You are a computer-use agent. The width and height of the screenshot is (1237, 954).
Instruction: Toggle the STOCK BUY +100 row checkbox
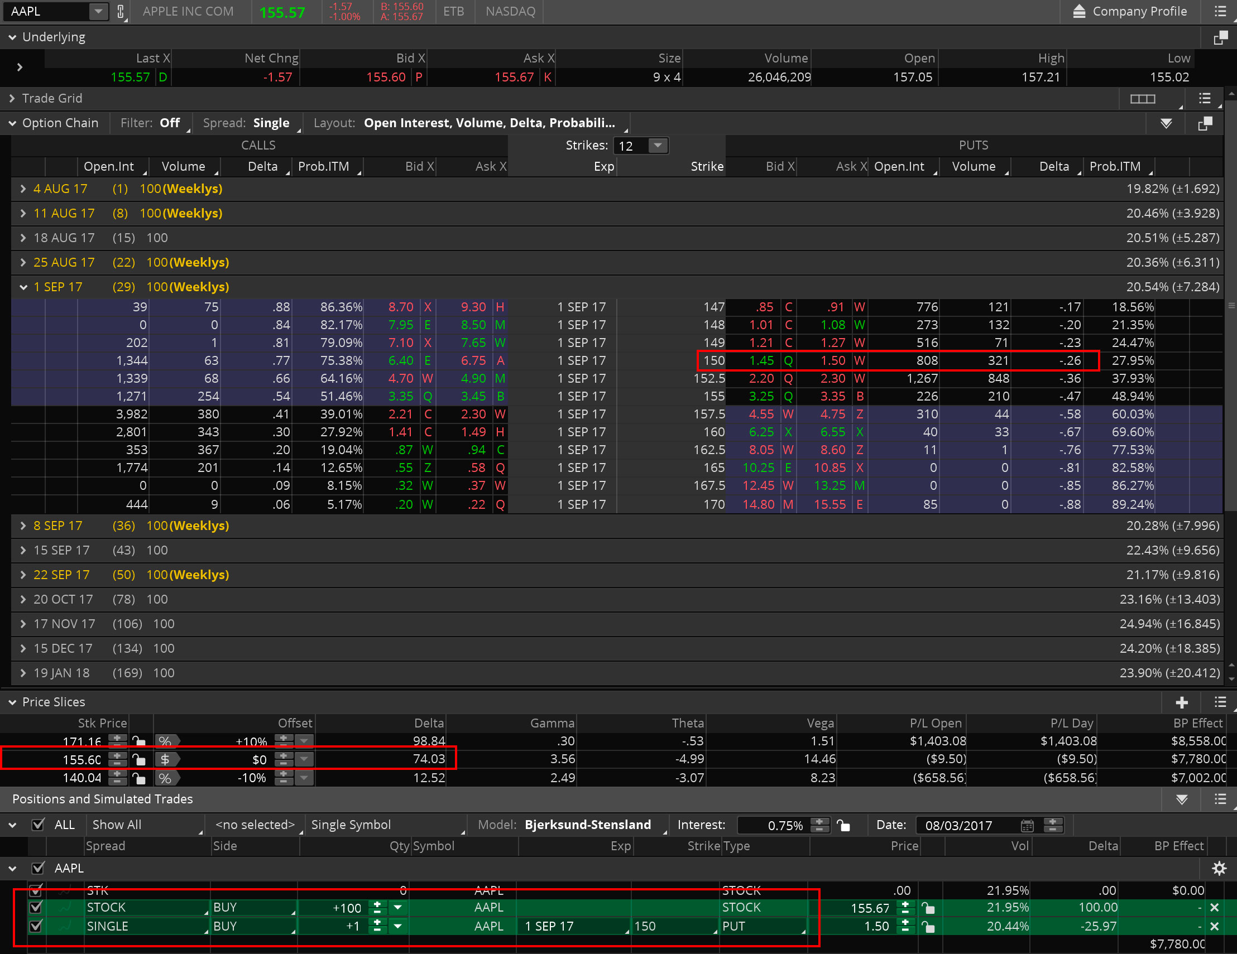pyautogui.click(x=36, y=908)
